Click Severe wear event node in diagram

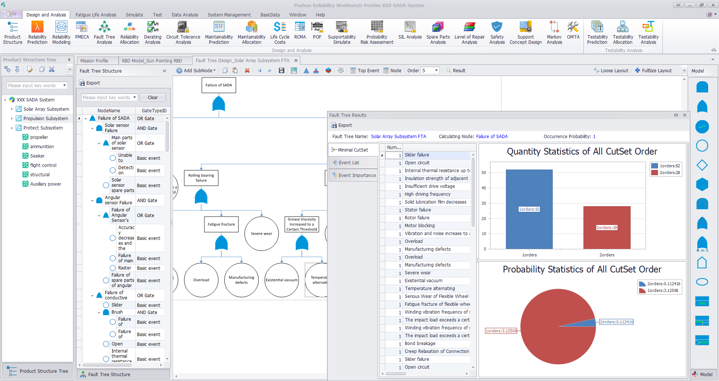point(261,234)
